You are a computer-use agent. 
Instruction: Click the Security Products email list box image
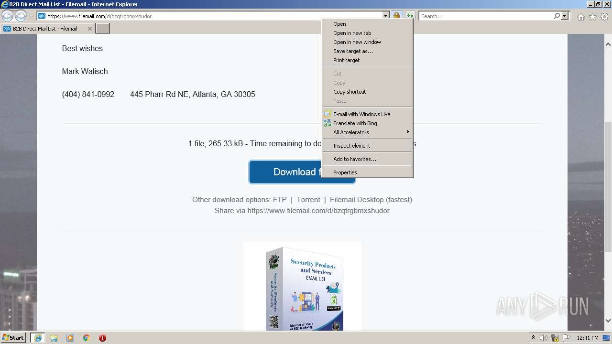pos(302,288)
